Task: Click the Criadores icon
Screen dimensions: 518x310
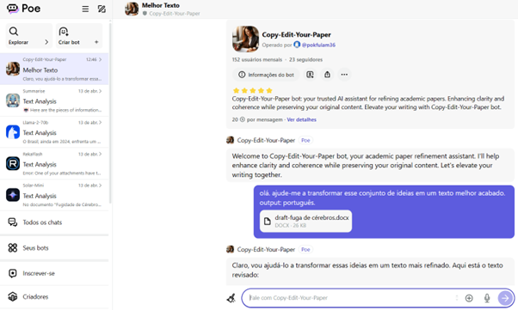Action: coord(13,296)
